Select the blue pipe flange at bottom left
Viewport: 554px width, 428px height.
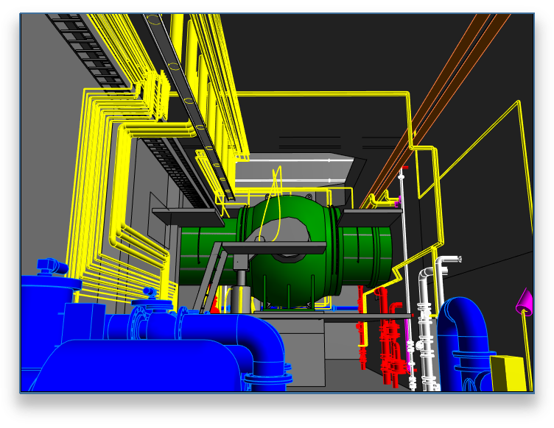[141, 321]
